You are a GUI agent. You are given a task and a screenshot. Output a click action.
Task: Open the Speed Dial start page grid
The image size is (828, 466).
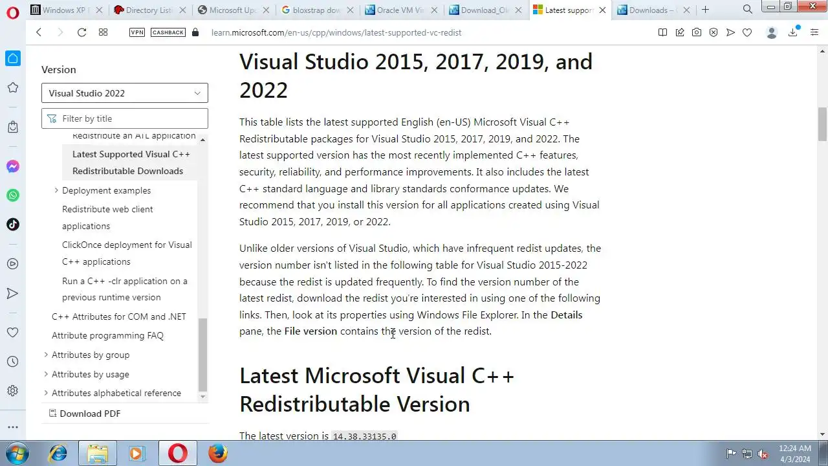[103, 32]
